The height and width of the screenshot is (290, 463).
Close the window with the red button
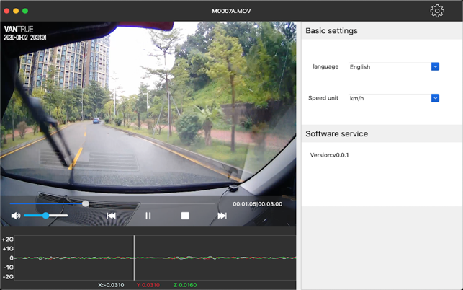tap(6, 11)
